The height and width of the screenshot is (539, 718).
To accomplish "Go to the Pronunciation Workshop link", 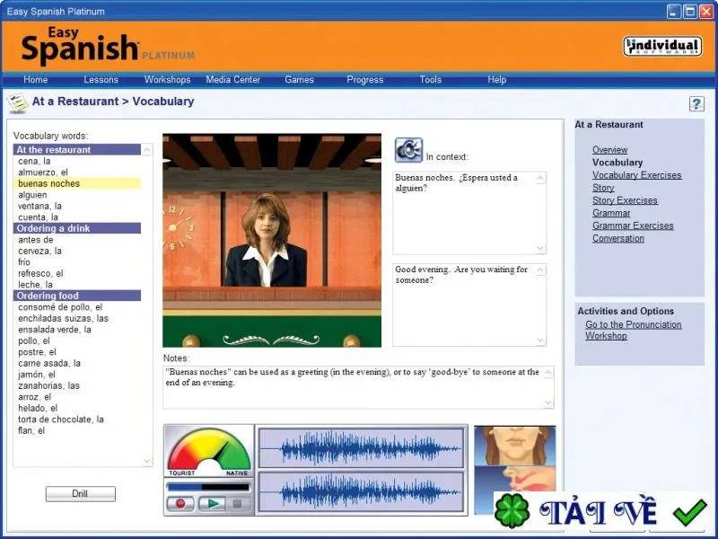I will coord(633,330).
